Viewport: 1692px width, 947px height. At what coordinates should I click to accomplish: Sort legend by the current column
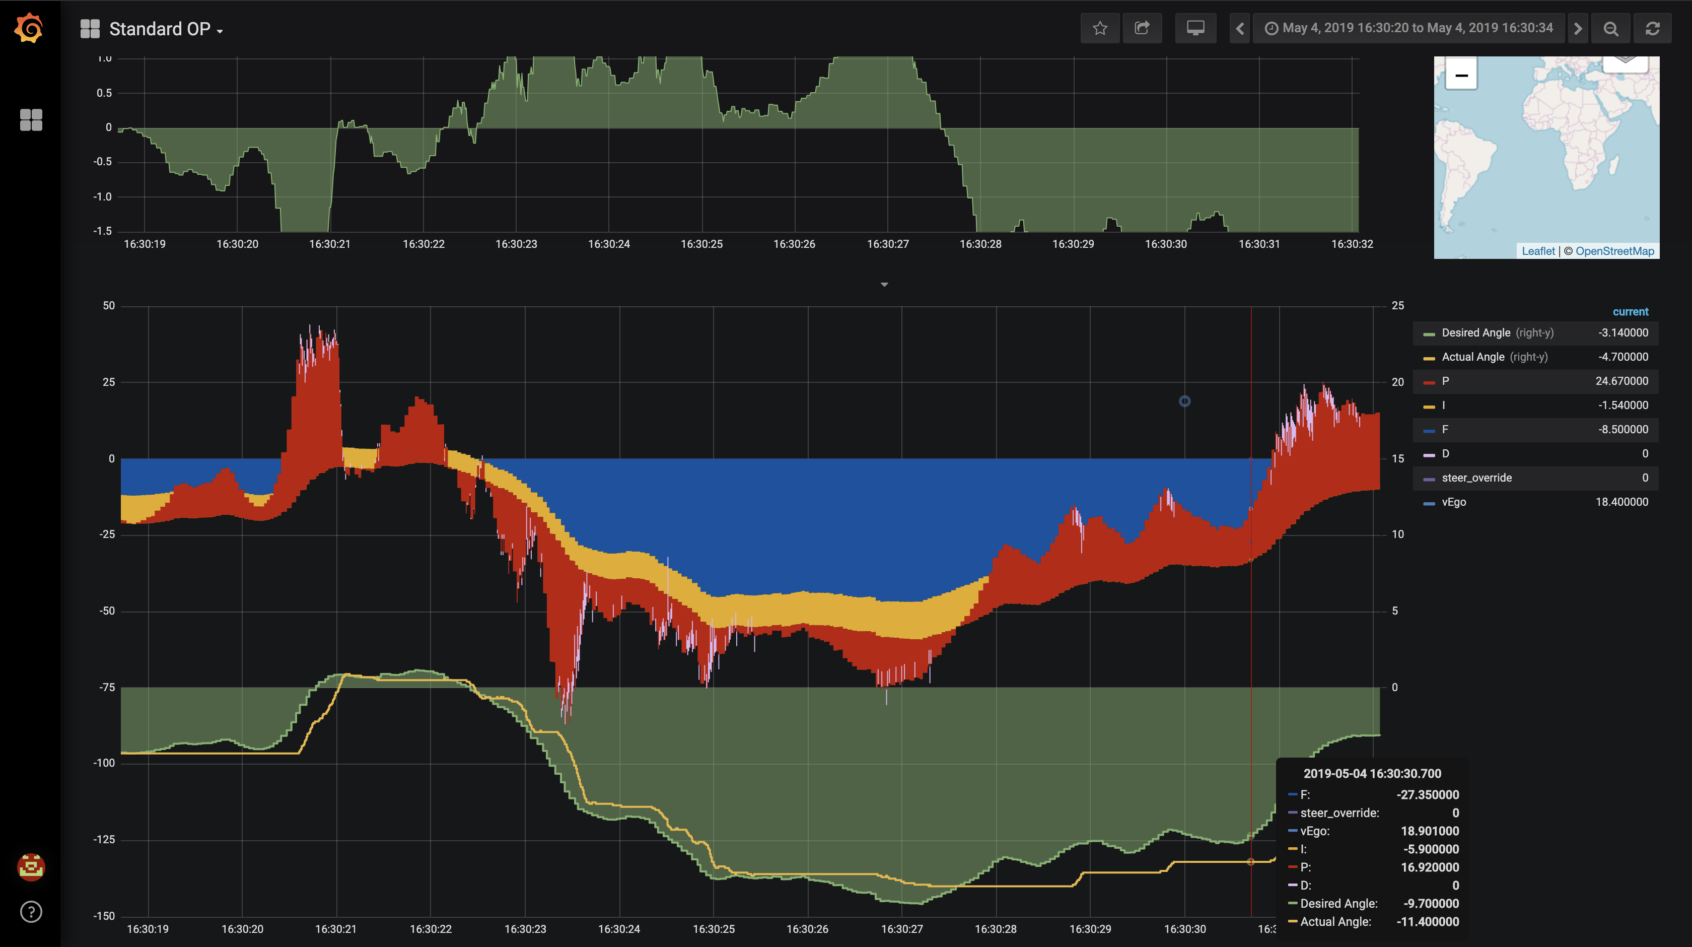tap(1630, 311)
